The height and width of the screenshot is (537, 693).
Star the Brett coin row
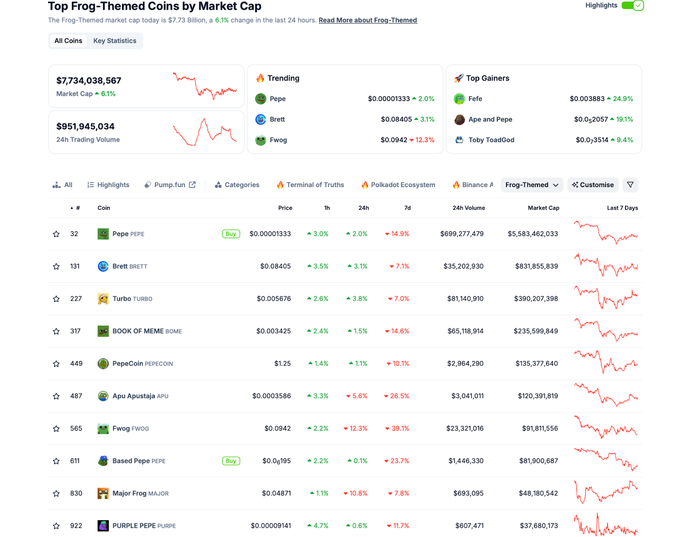[56, 266]
